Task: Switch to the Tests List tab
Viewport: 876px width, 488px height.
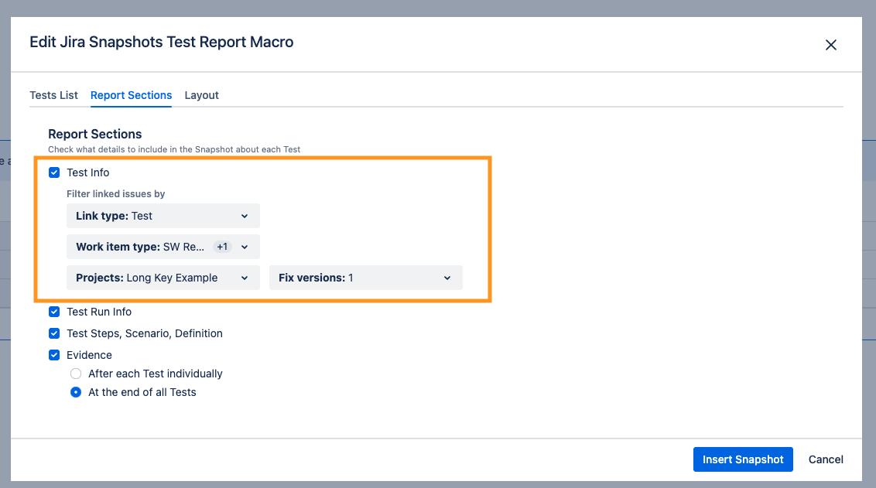Action: 53,95
